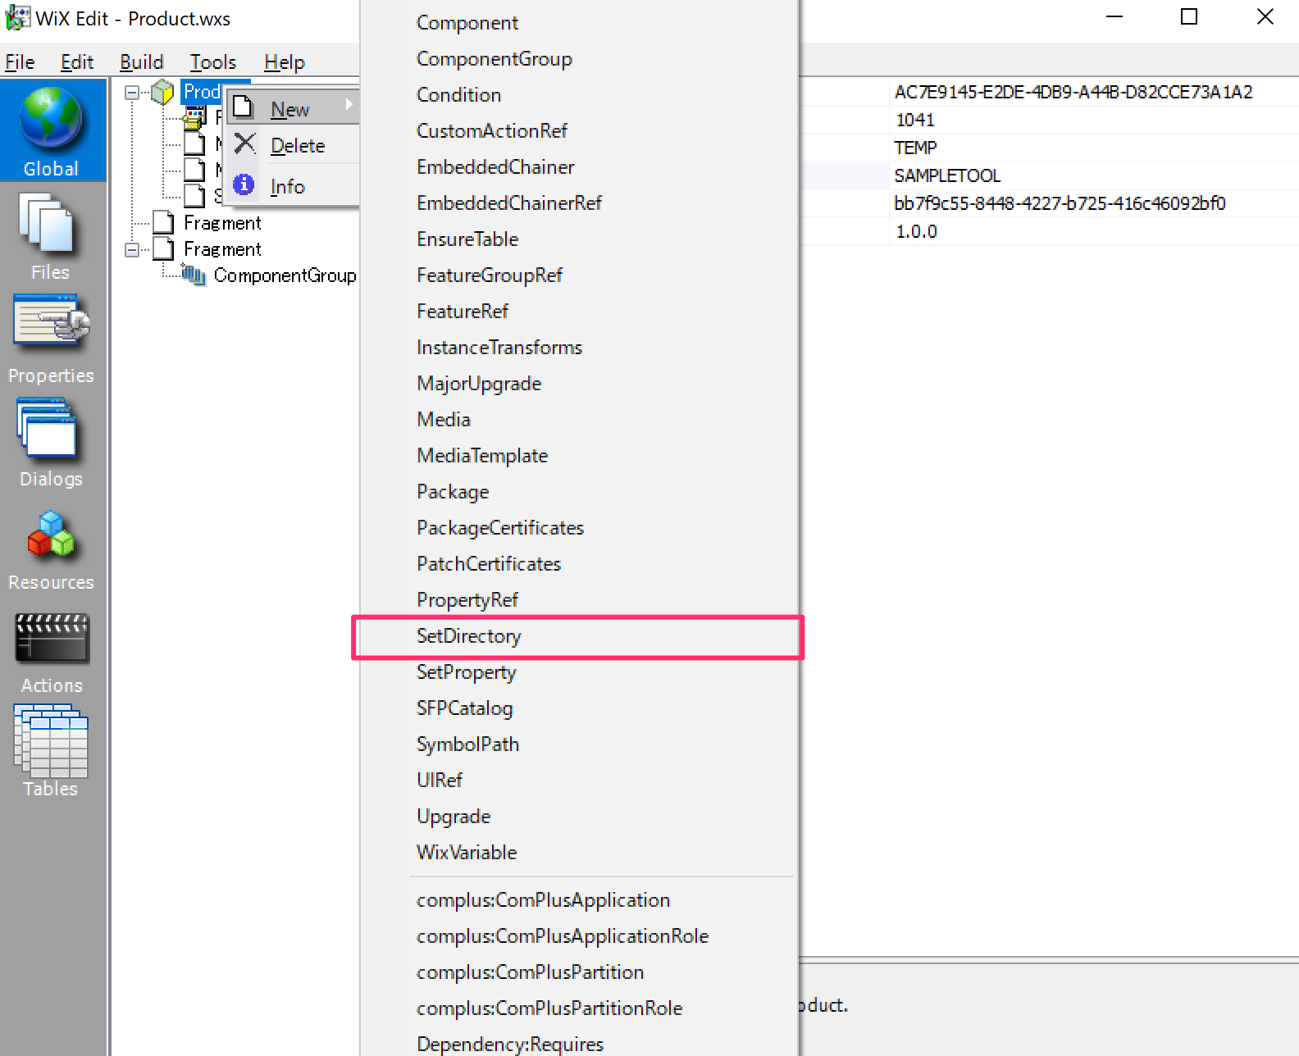Viewport: 1299px width, 1056px height.
Task: Select SetDirectory from the New submenu
Action: pos(577,636)
